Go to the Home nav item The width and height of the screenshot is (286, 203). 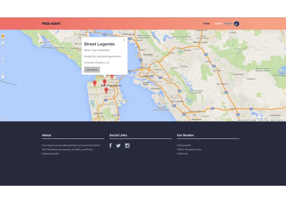pyautogui.click(x=206, y=24)
